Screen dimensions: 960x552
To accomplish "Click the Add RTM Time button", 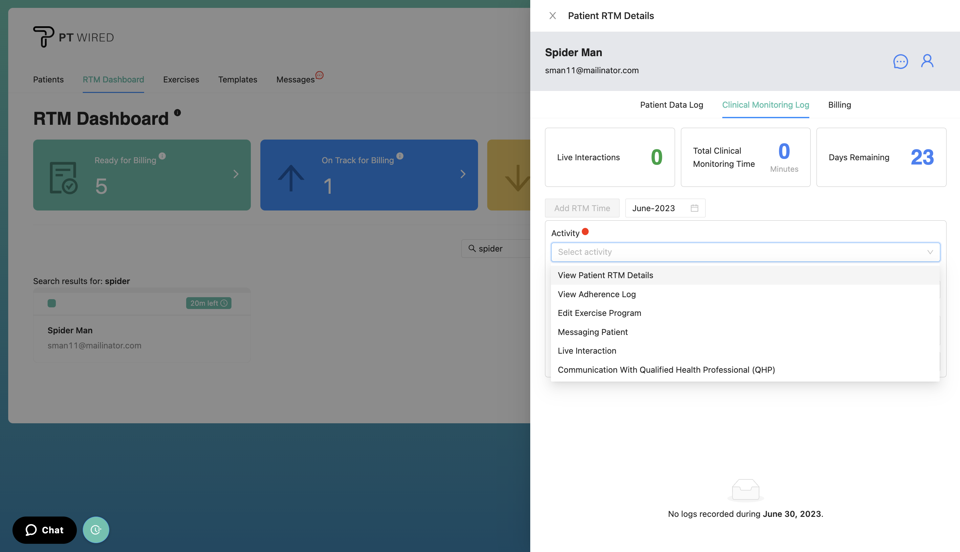I will coord(582,208).
